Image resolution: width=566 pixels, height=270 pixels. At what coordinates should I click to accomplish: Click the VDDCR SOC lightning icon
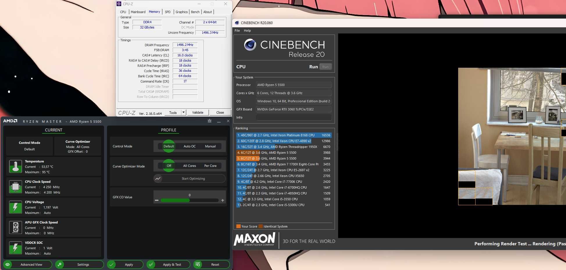(x=15, y=248)
